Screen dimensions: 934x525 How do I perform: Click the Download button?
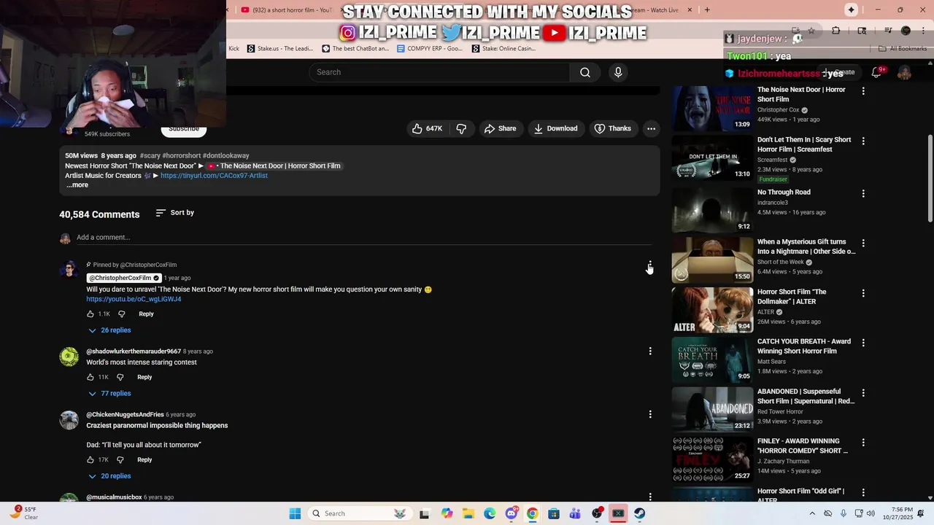pos(555,128)
